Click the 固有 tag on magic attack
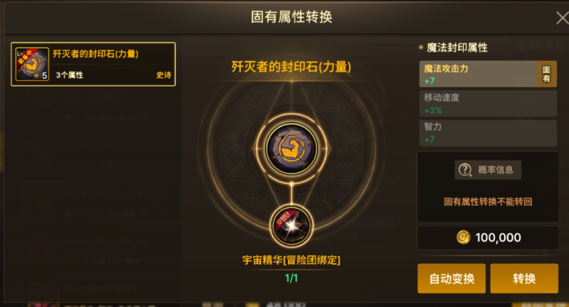The width and height of the screenshot is (569, 307). pyautogui.click(x=546, y=74)
